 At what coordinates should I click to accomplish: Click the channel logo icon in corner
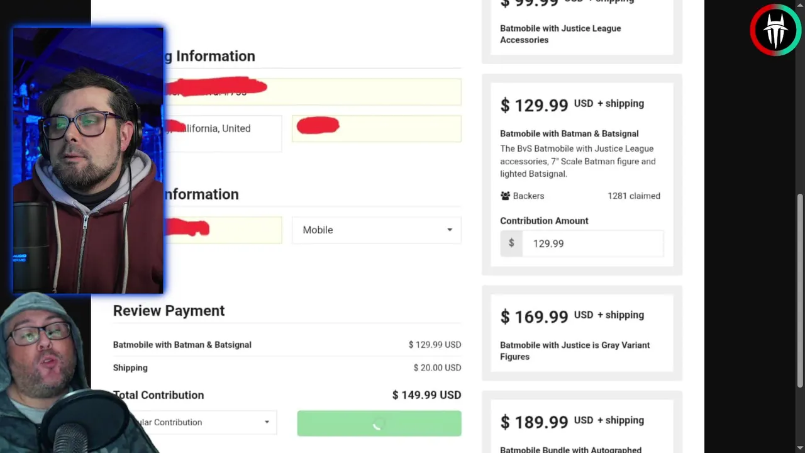(775, 30)
